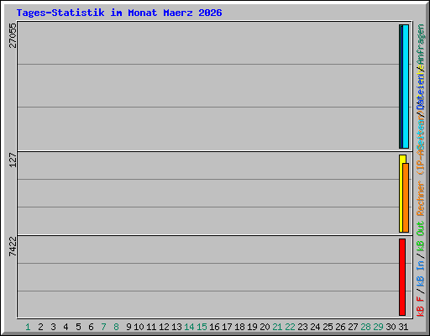Click the chart title Tages-Statistik im Monat Maerz 2026

[119, 13]
